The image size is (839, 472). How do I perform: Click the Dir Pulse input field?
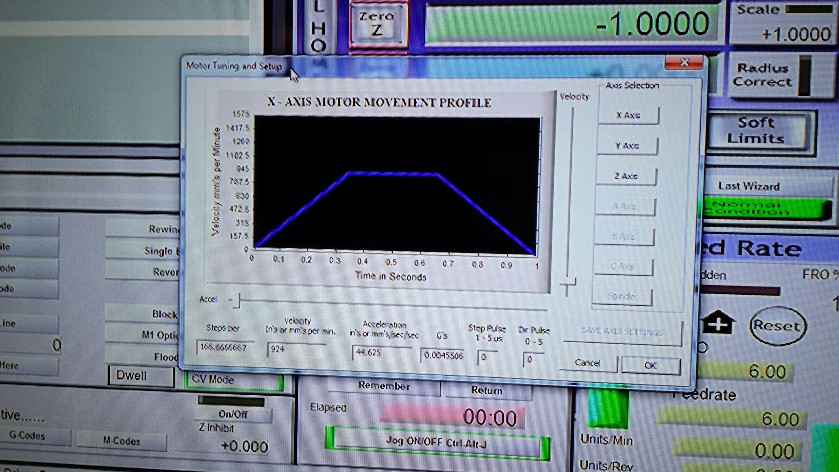(532, 359)
